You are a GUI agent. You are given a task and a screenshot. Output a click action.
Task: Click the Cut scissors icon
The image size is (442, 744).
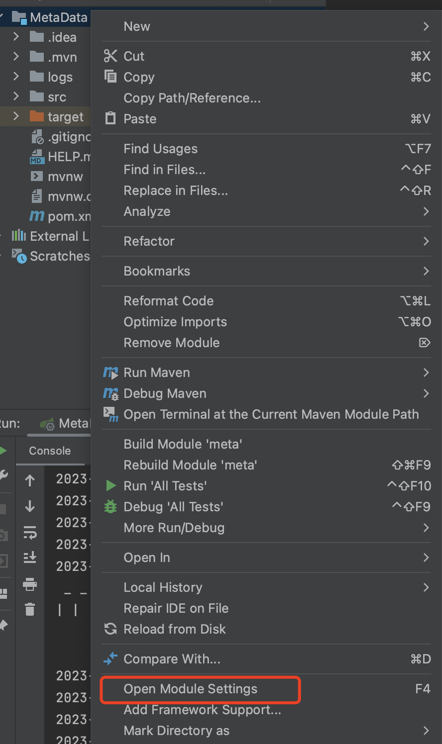[x=110, y=56]
